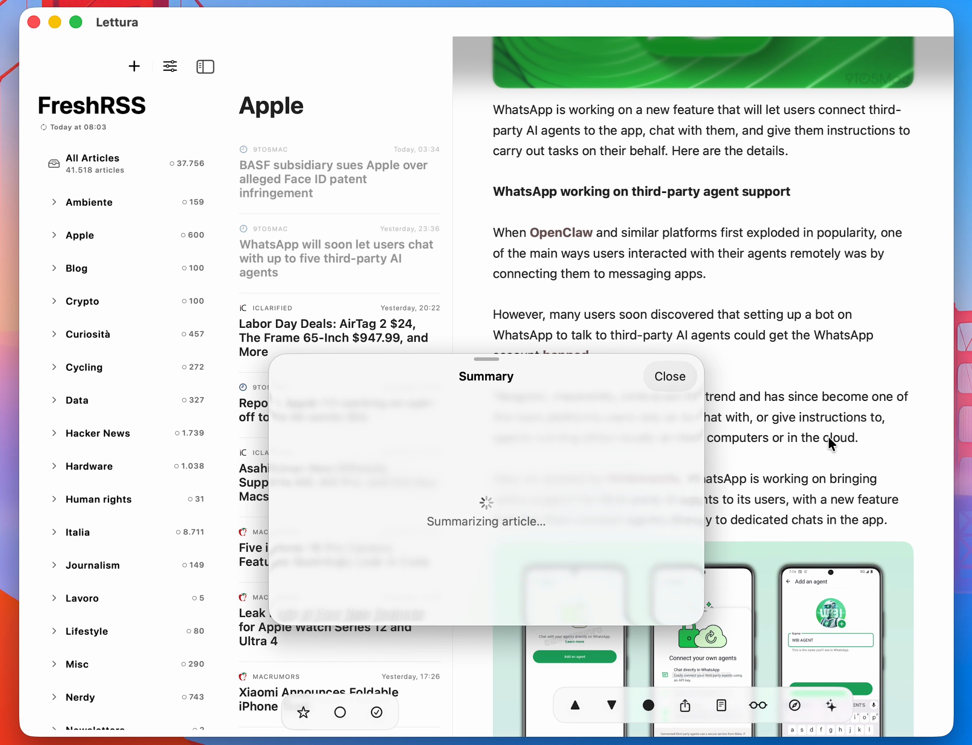The height and width of the screenshot is (745, 972).
Task: Go to next article with down triangle
Action: [612, 705]
